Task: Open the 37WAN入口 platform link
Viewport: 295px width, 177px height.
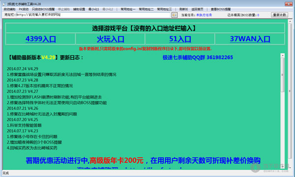Action: click(250, 39)
